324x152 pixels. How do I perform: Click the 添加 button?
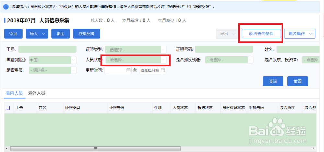13,34
